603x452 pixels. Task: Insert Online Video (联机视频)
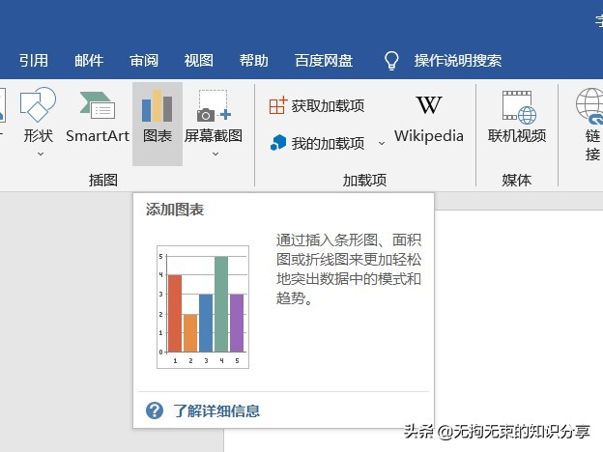click(517, 118)
